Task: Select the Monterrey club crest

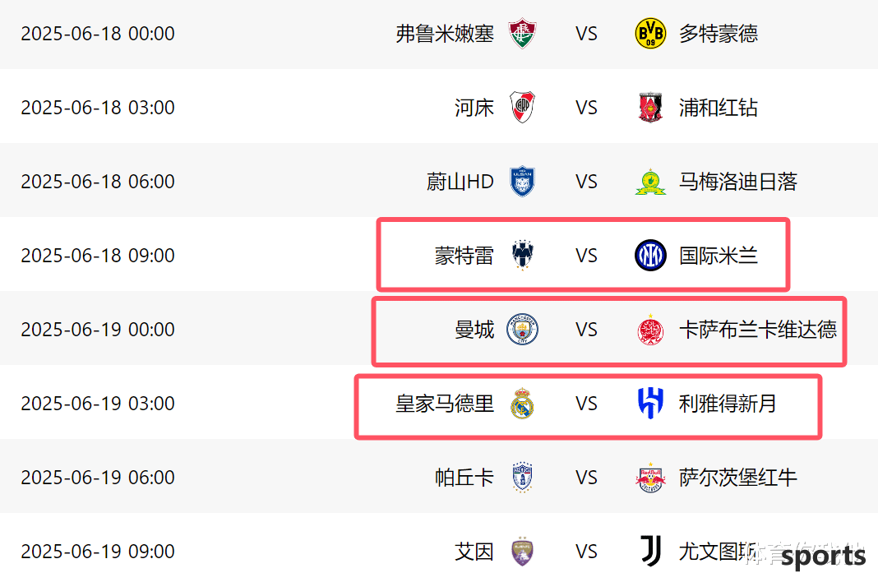Action: (x=522, y=256)
